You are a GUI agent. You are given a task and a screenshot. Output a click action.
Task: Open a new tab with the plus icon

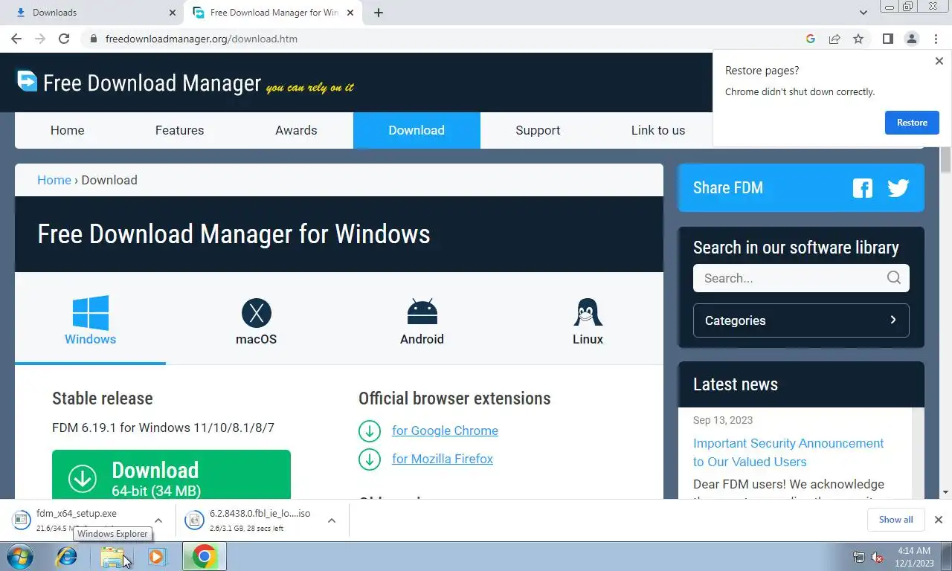click(x=378, y=13)
